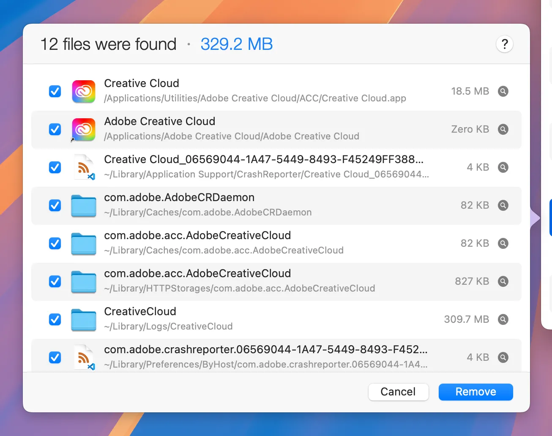552x436 pixels.
Task: Expand the purple arrow panel on the right edge
Action: point(535,218)
